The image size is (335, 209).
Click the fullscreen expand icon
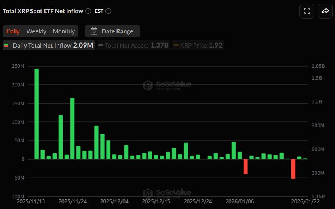(307, 11)
